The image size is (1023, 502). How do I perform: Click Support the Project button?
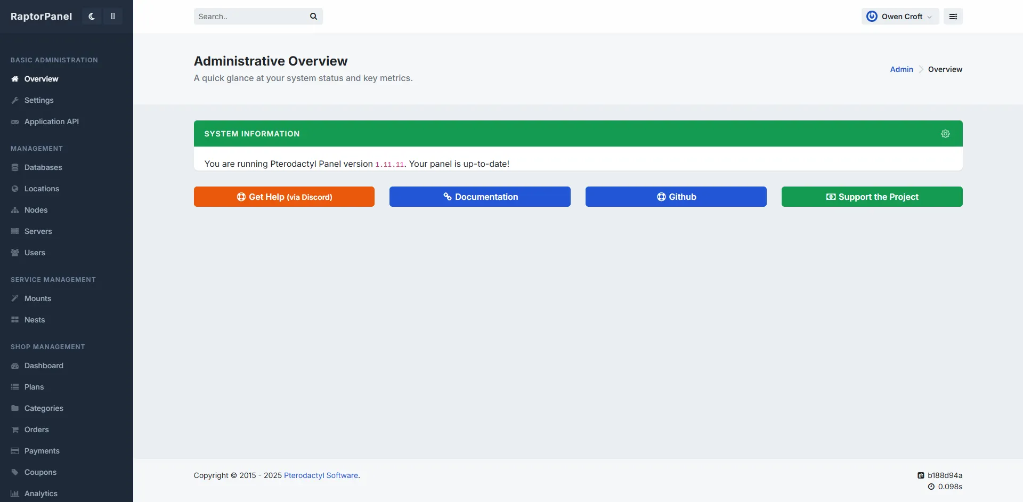point(872,197)
